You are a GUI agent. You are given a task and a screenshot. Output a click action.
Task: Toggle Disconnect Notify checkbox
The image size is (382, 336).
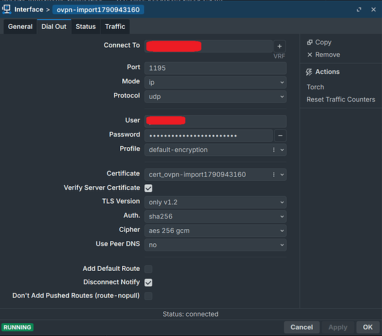[x=148, y=282]
